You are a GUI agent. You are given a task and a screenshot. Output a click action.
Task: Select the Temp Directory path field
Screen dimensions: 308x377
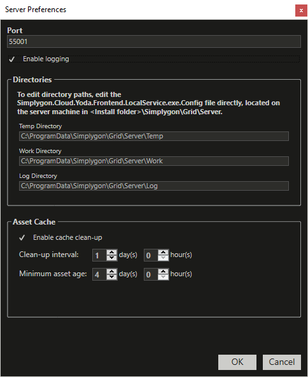pos(154,136)
